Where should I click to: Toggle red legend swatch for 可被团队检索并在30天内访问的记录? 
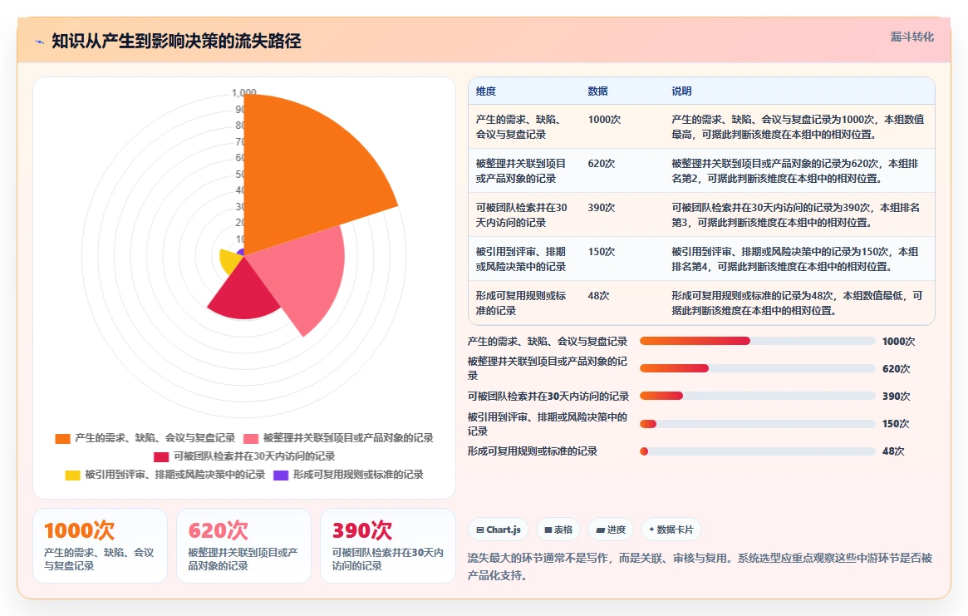[x=161, y=456]
